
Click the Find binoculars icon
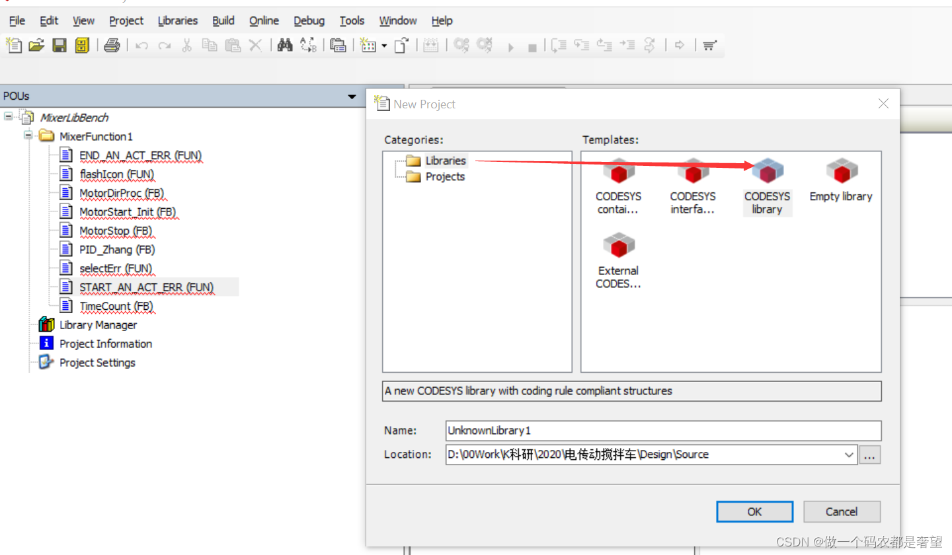pos(285,46)
